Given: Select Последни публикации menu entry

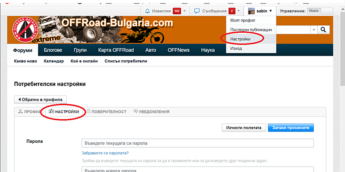Looking at the screenshot, I should 251,30.
